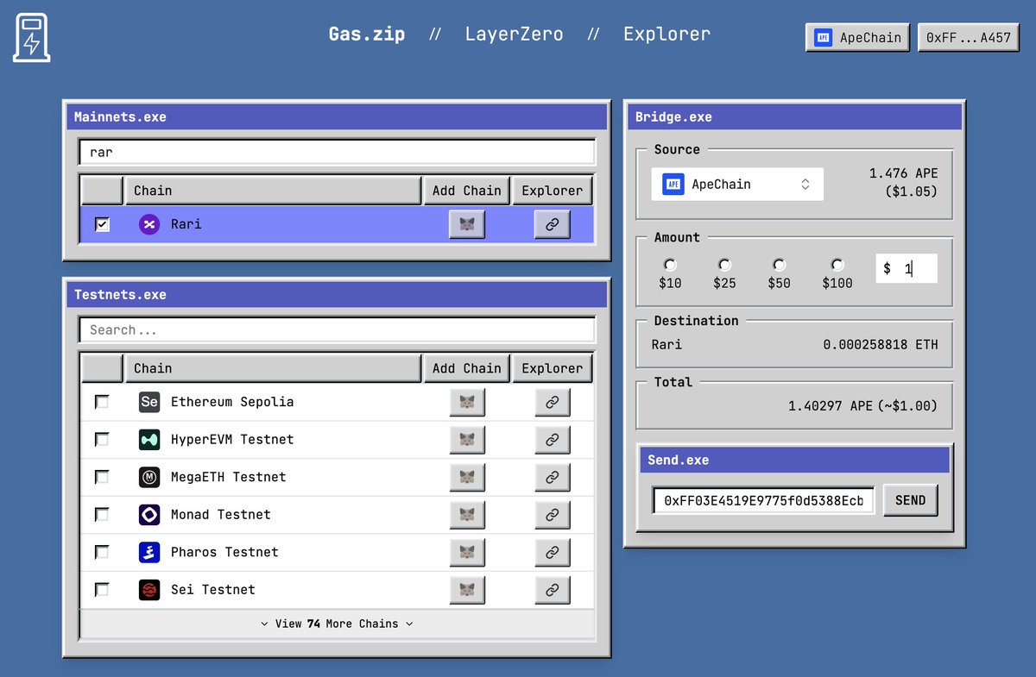Click the Mainnets search field containing rar
Image resolution: width=1036 pixels, height=677 pixels.
tap(337, 152)
